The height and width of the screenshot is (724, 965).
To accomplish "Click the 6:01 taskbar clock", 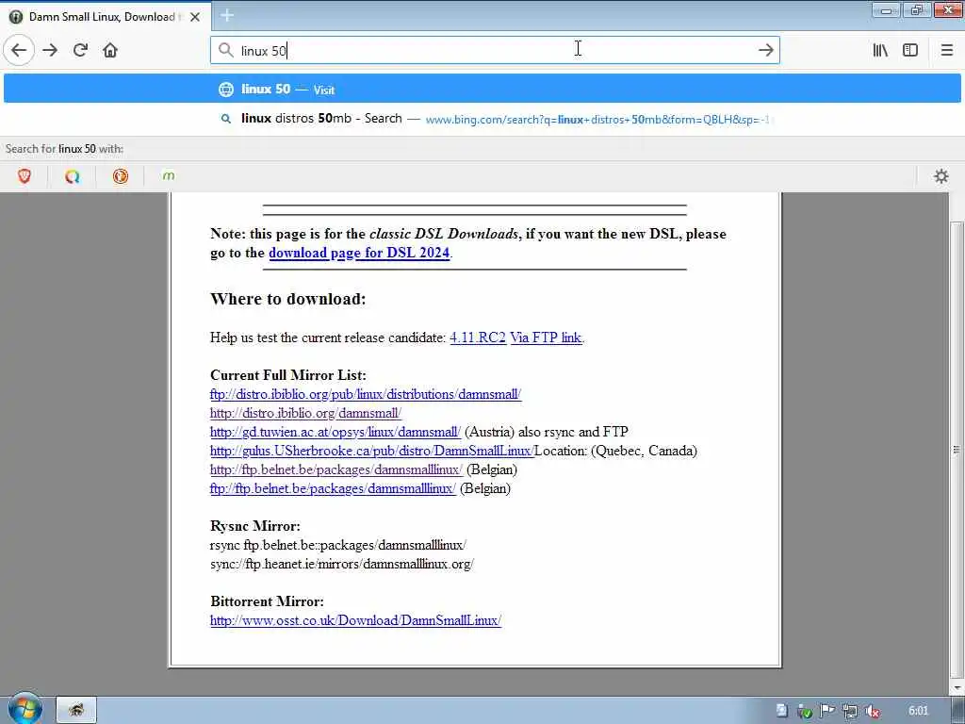I will click(918, 711).
